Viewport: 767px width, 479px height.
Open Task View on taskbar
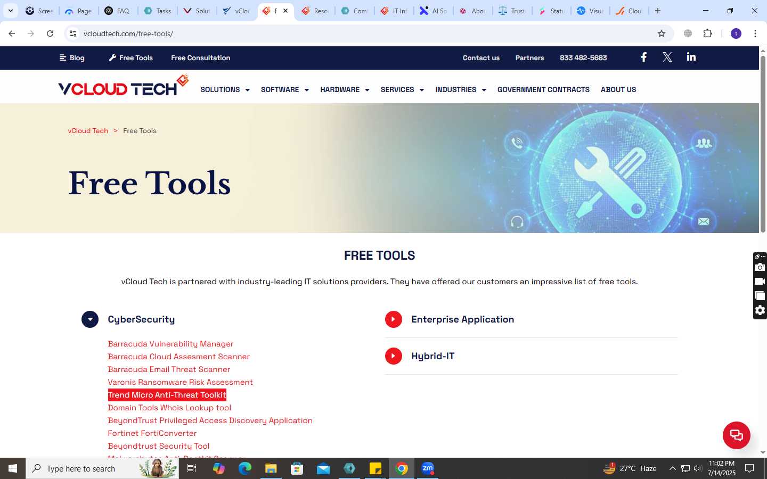[x=192, y=468]
